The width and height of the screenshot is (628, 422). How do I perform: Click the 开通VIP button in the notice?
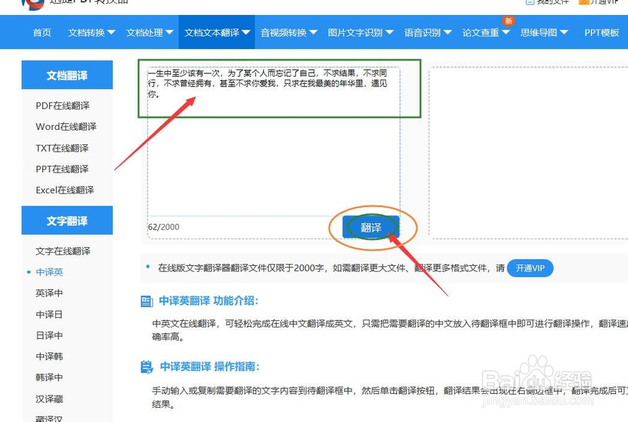tap(530, 268)
